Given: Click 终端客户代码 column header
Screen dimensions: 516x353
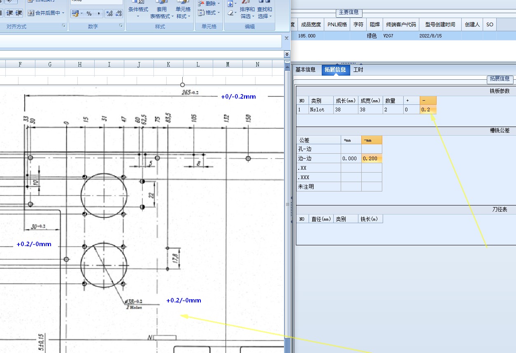Looking at the screenshot, I should (401, 25).
